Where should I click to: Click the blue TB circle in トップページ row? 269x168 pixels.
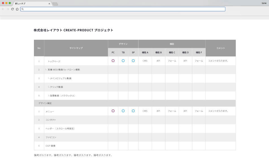123,61
